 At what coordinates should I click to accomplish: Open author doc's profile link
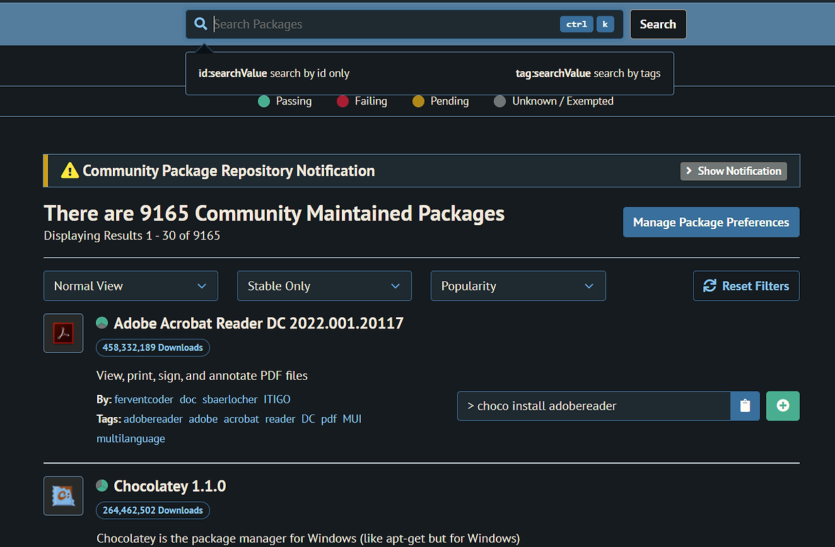click(188, 399)
